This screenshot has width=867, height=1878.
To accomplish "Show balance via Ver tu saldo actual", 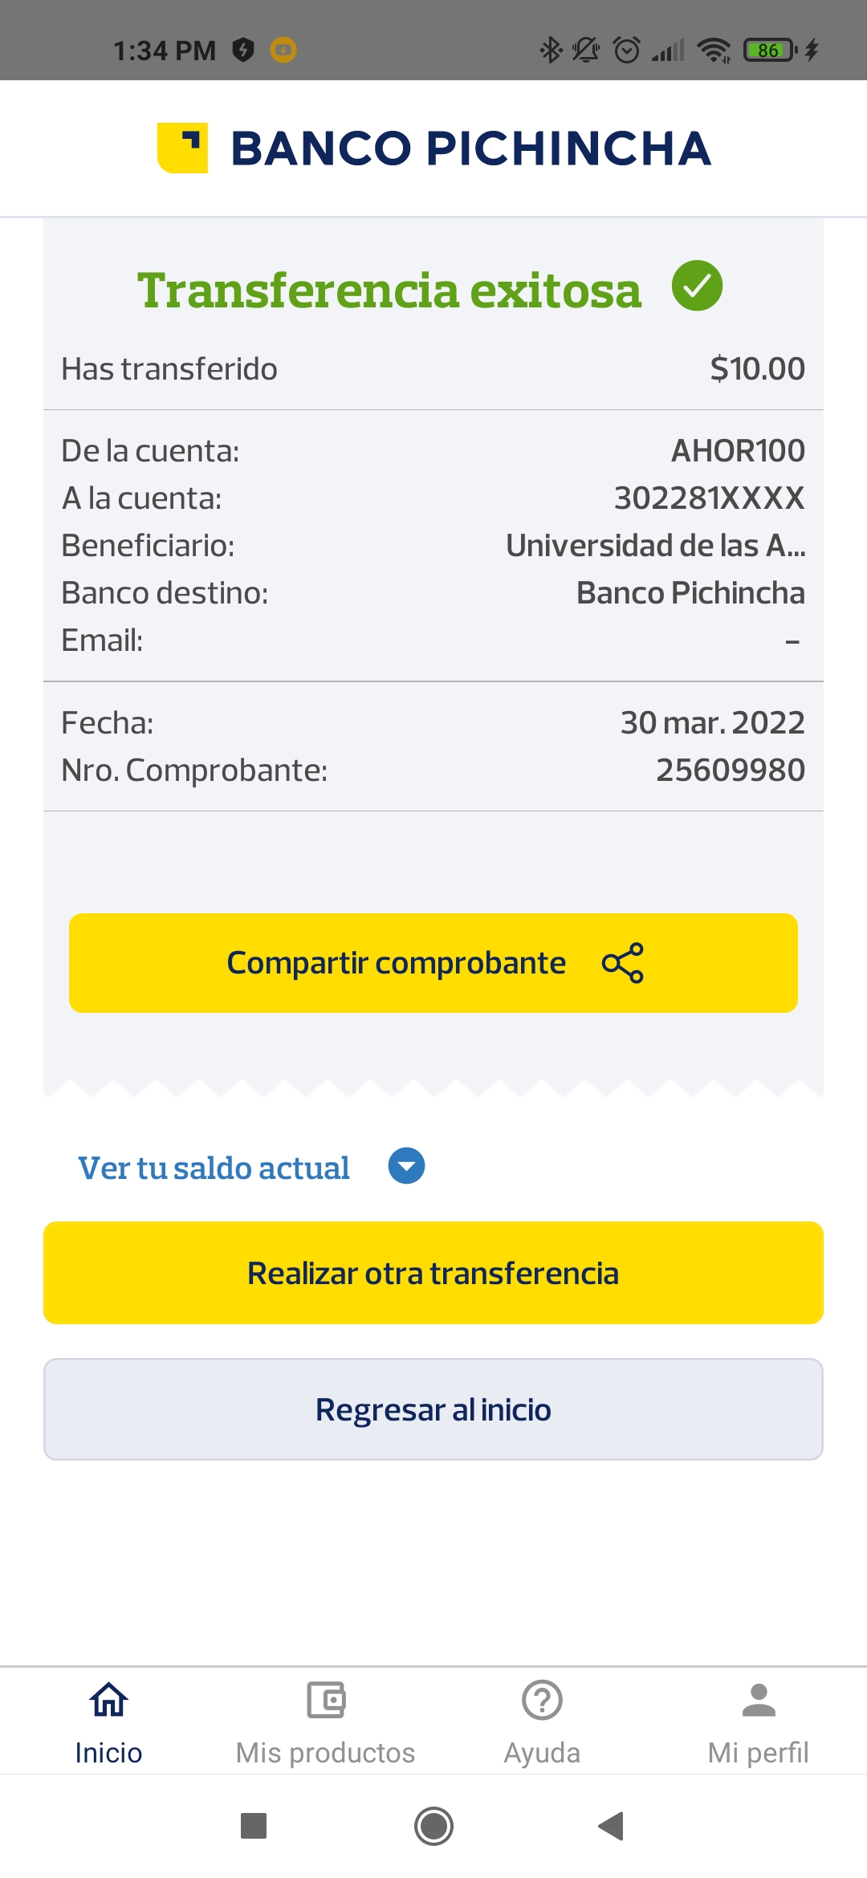I will coord(214,1168).
